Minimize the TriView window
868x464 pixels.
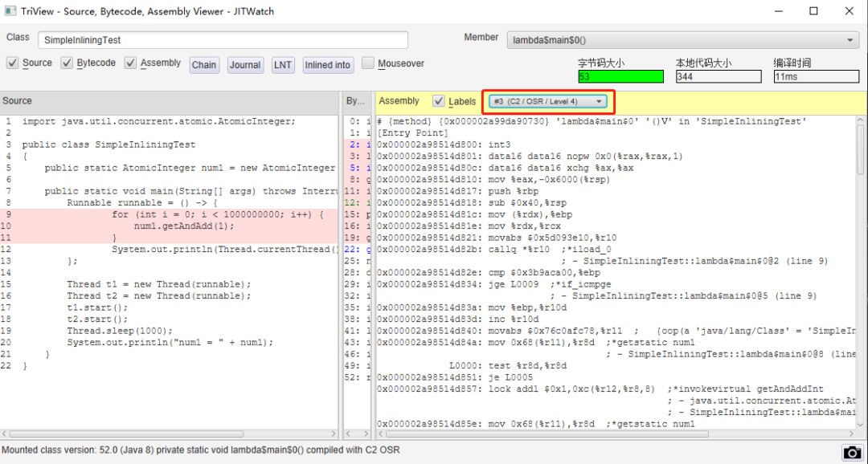[x=778, y=11]
